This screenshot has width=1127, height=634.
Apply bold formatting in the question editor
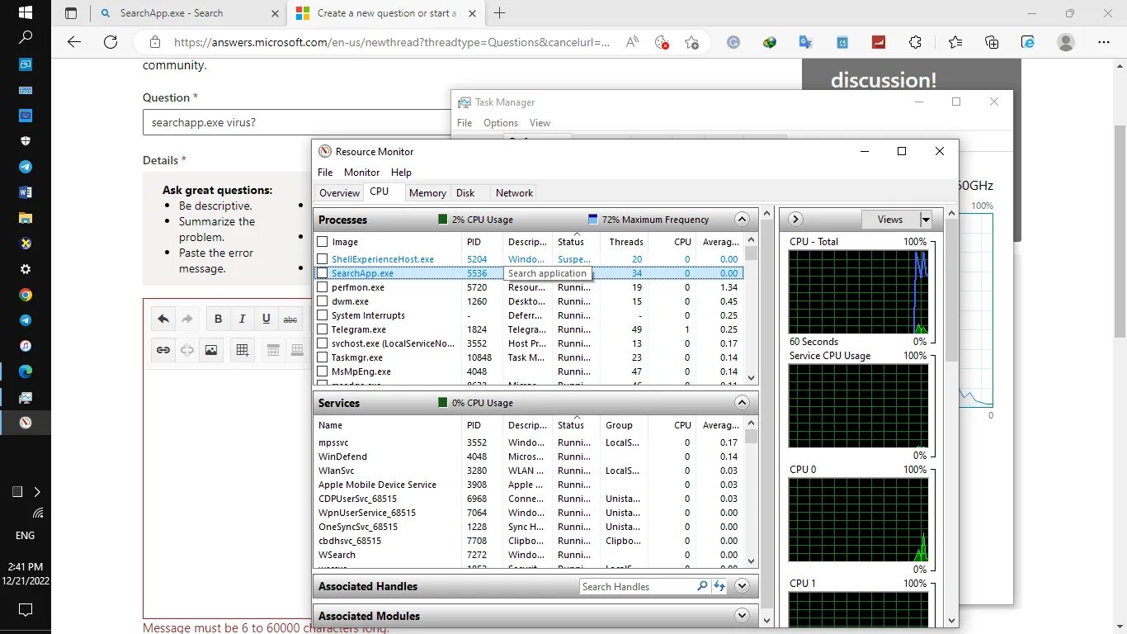(218, 319)
